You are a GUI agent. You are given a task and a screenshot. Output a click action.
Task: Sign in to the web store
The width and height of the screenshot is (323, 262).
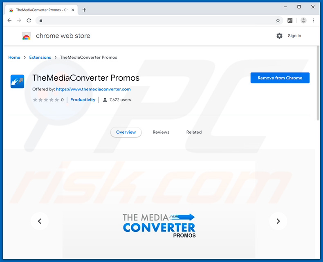point(294,36)
